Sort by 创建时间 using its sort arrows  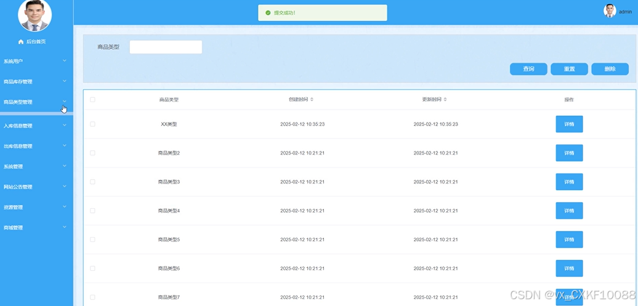pos(312,99)
